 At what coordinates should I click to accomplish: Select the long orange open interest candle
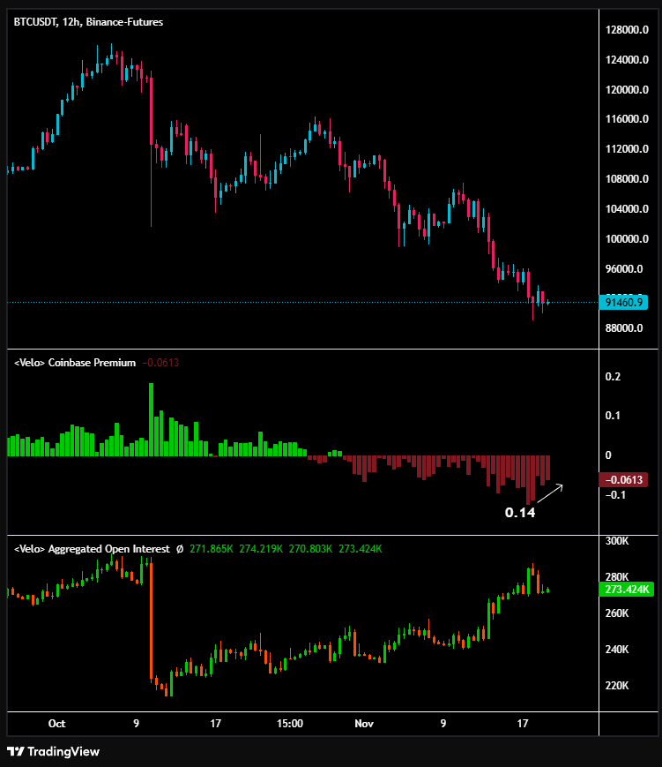151,618
